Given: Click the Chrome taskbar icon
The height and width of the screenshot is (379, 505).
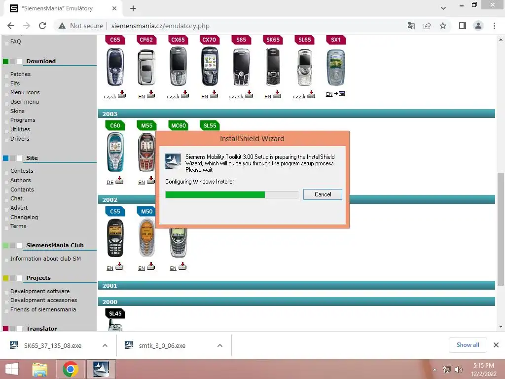Looking at the screenshot, I should 71,369.
